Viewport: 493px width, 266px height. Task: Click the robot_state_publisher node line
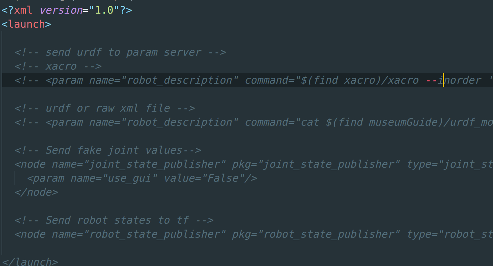click(x=254, y=234)
